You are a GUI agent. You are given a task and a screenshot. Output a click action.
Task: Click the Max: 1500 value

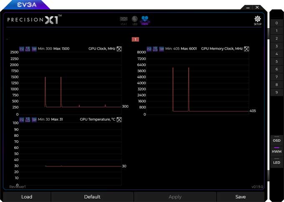click(61, 49)
